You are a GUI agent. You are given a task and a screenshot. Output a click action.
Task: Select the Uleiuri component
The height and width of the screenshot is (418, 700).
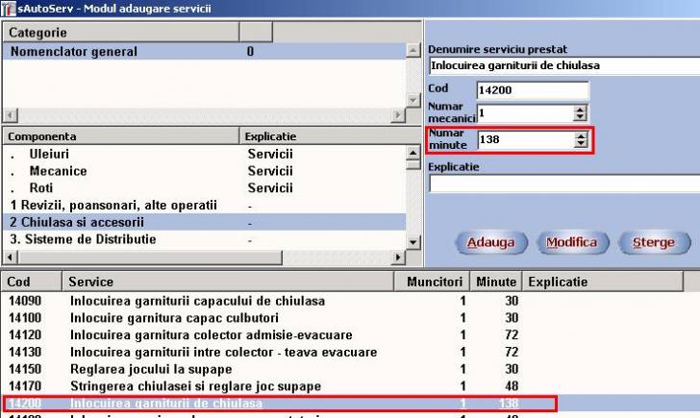pos(49,154)
